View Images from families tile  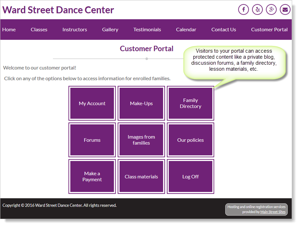pyautogui.click(x=141, y=140)
